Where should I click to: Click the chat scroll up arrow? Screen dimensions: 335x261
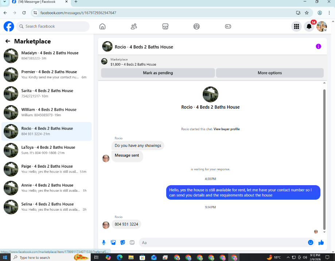(x=324, y=83)
